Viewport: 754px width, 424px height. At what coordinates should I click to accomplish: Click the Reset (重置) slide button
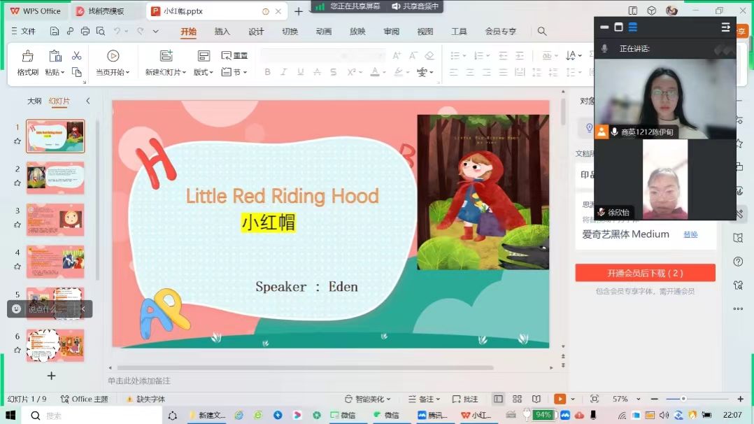click(234, 55)
